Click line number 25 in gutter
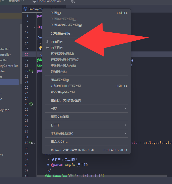Image resolution: width=172 pixels, height=184 pixels. [x=27, y=104]
